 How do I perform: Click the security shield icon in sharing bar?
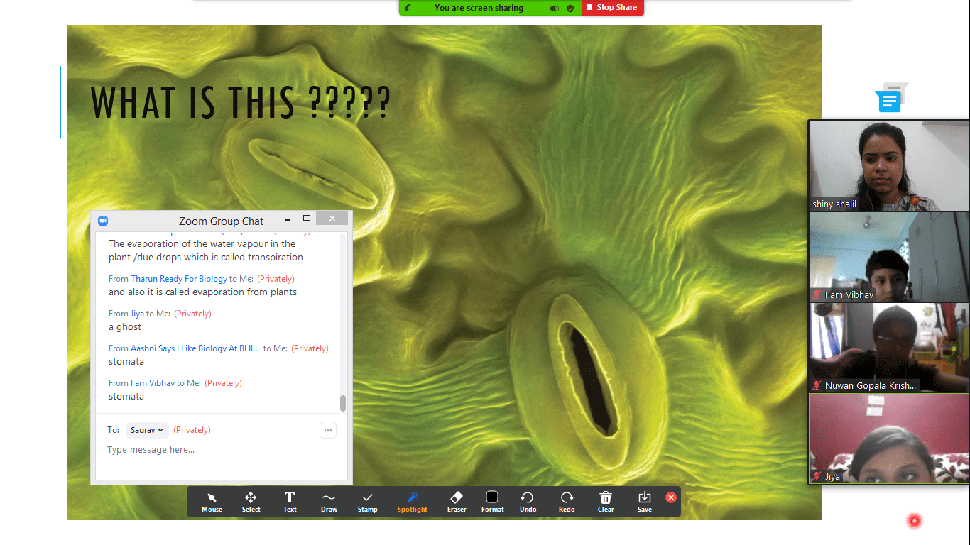coord(570,8)
